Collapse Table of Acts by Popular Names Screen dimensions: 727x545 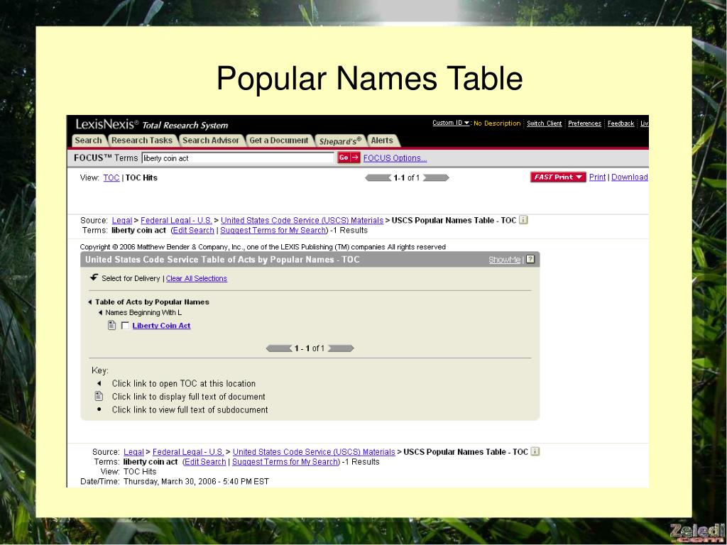tap(90, 302)
